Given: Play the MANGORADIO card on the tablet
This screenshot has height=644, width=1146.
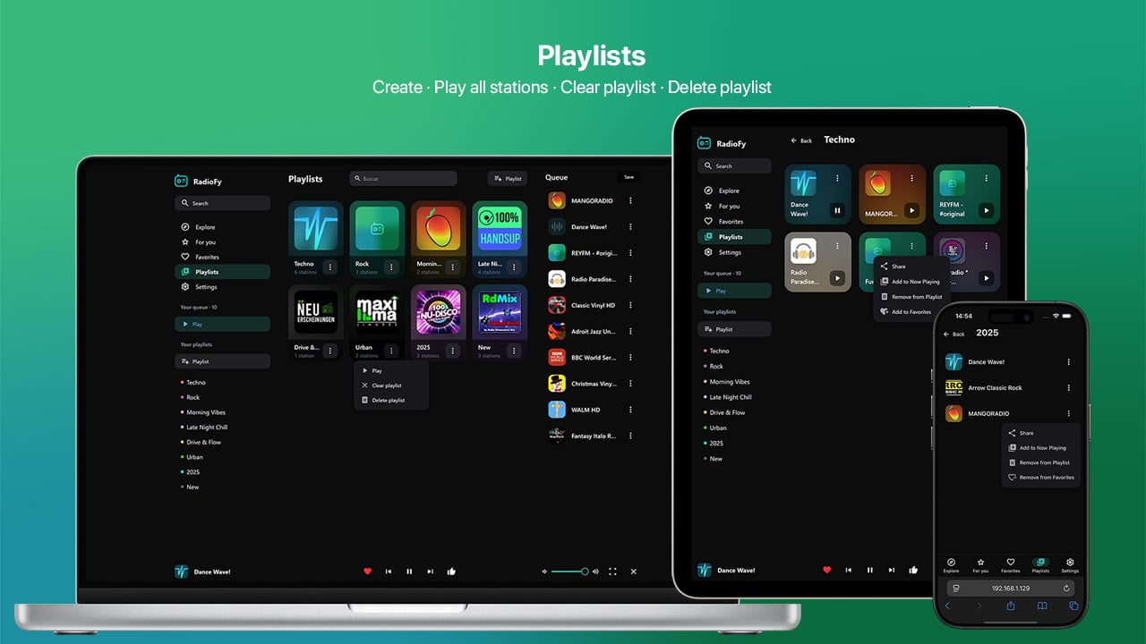Looking at the screenshot, I should click(911, 211).
